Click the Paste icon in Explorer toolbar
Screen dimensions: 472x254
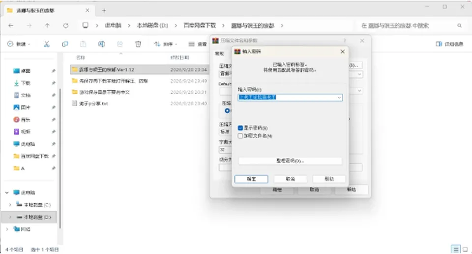(x=83, y=44)
